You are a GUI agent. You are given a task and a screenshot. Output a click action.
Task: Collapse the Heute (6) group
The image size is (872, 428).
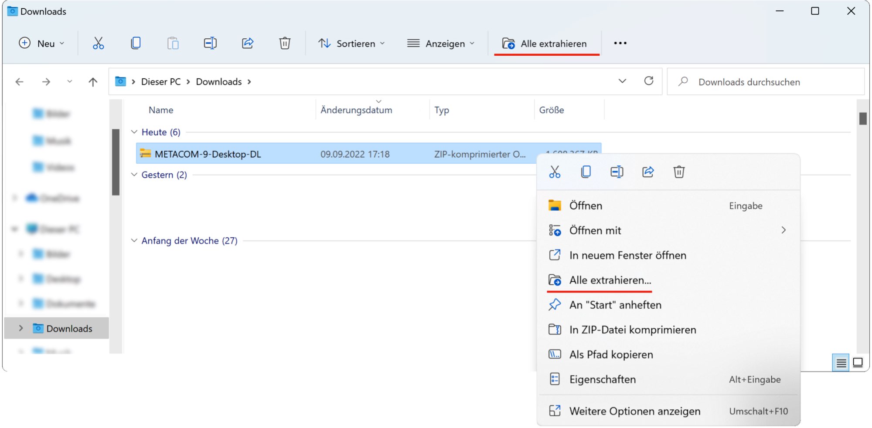(134, 132)
